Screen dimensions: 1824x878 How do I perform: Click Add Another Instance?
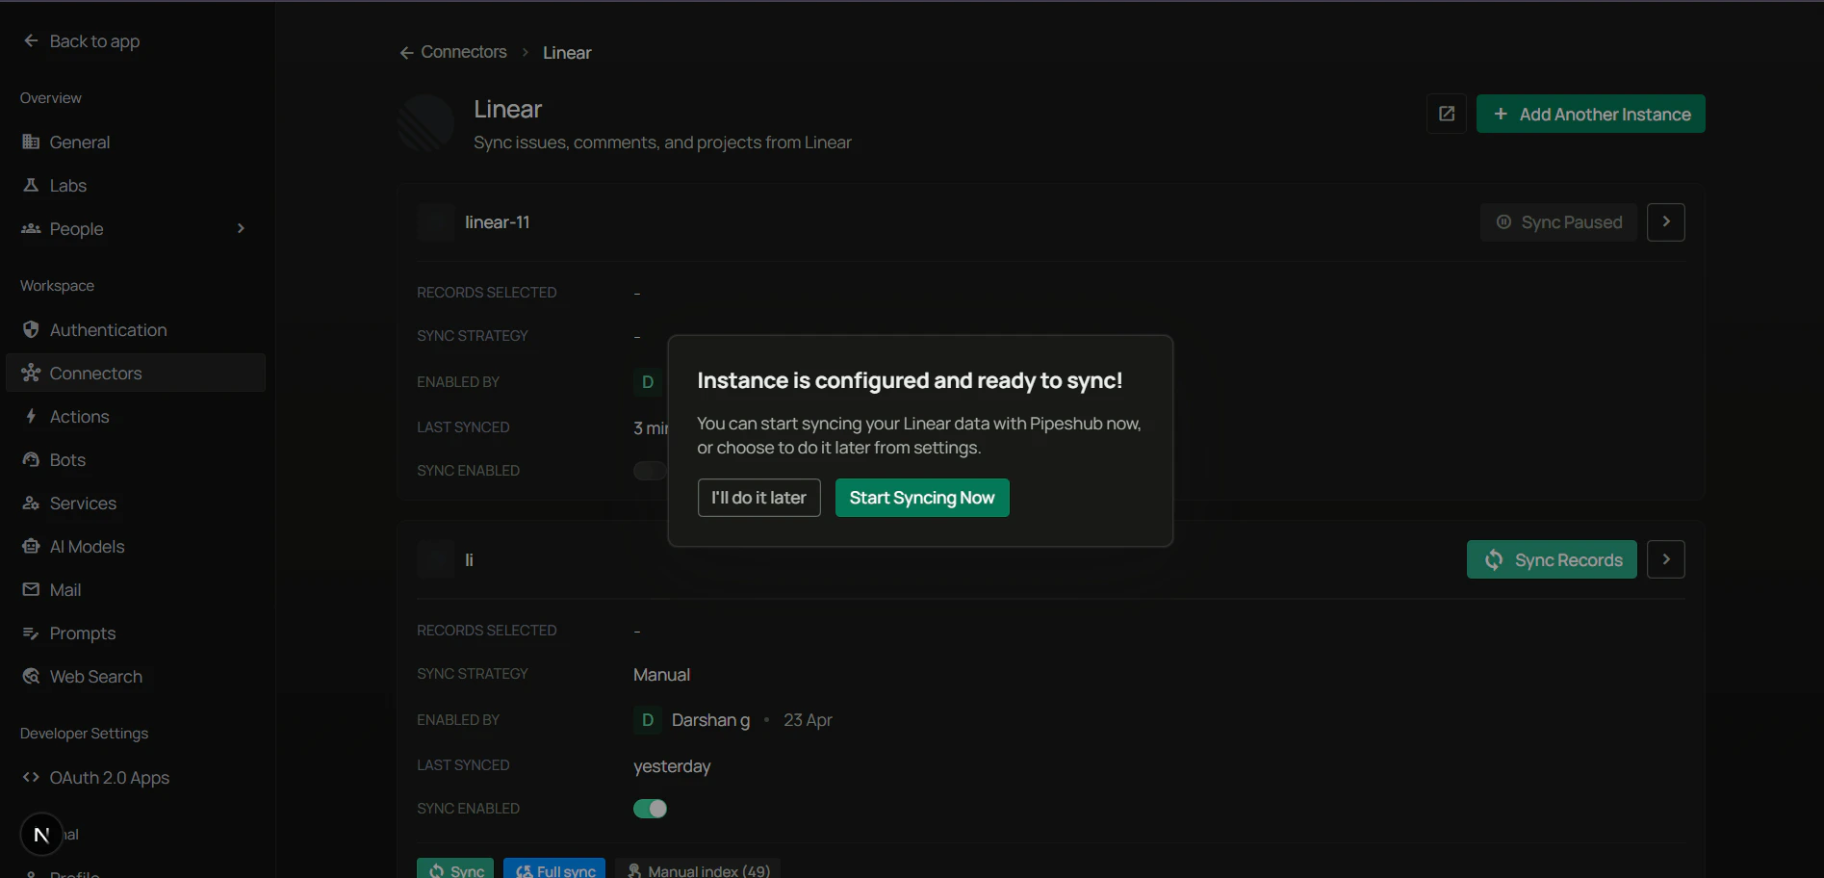(x=1590, y=114)
